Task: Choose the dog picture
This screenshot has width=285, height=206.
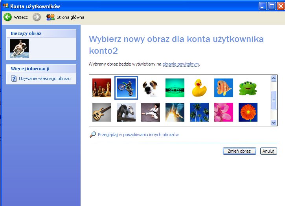Action: click(x=151, y=88)
